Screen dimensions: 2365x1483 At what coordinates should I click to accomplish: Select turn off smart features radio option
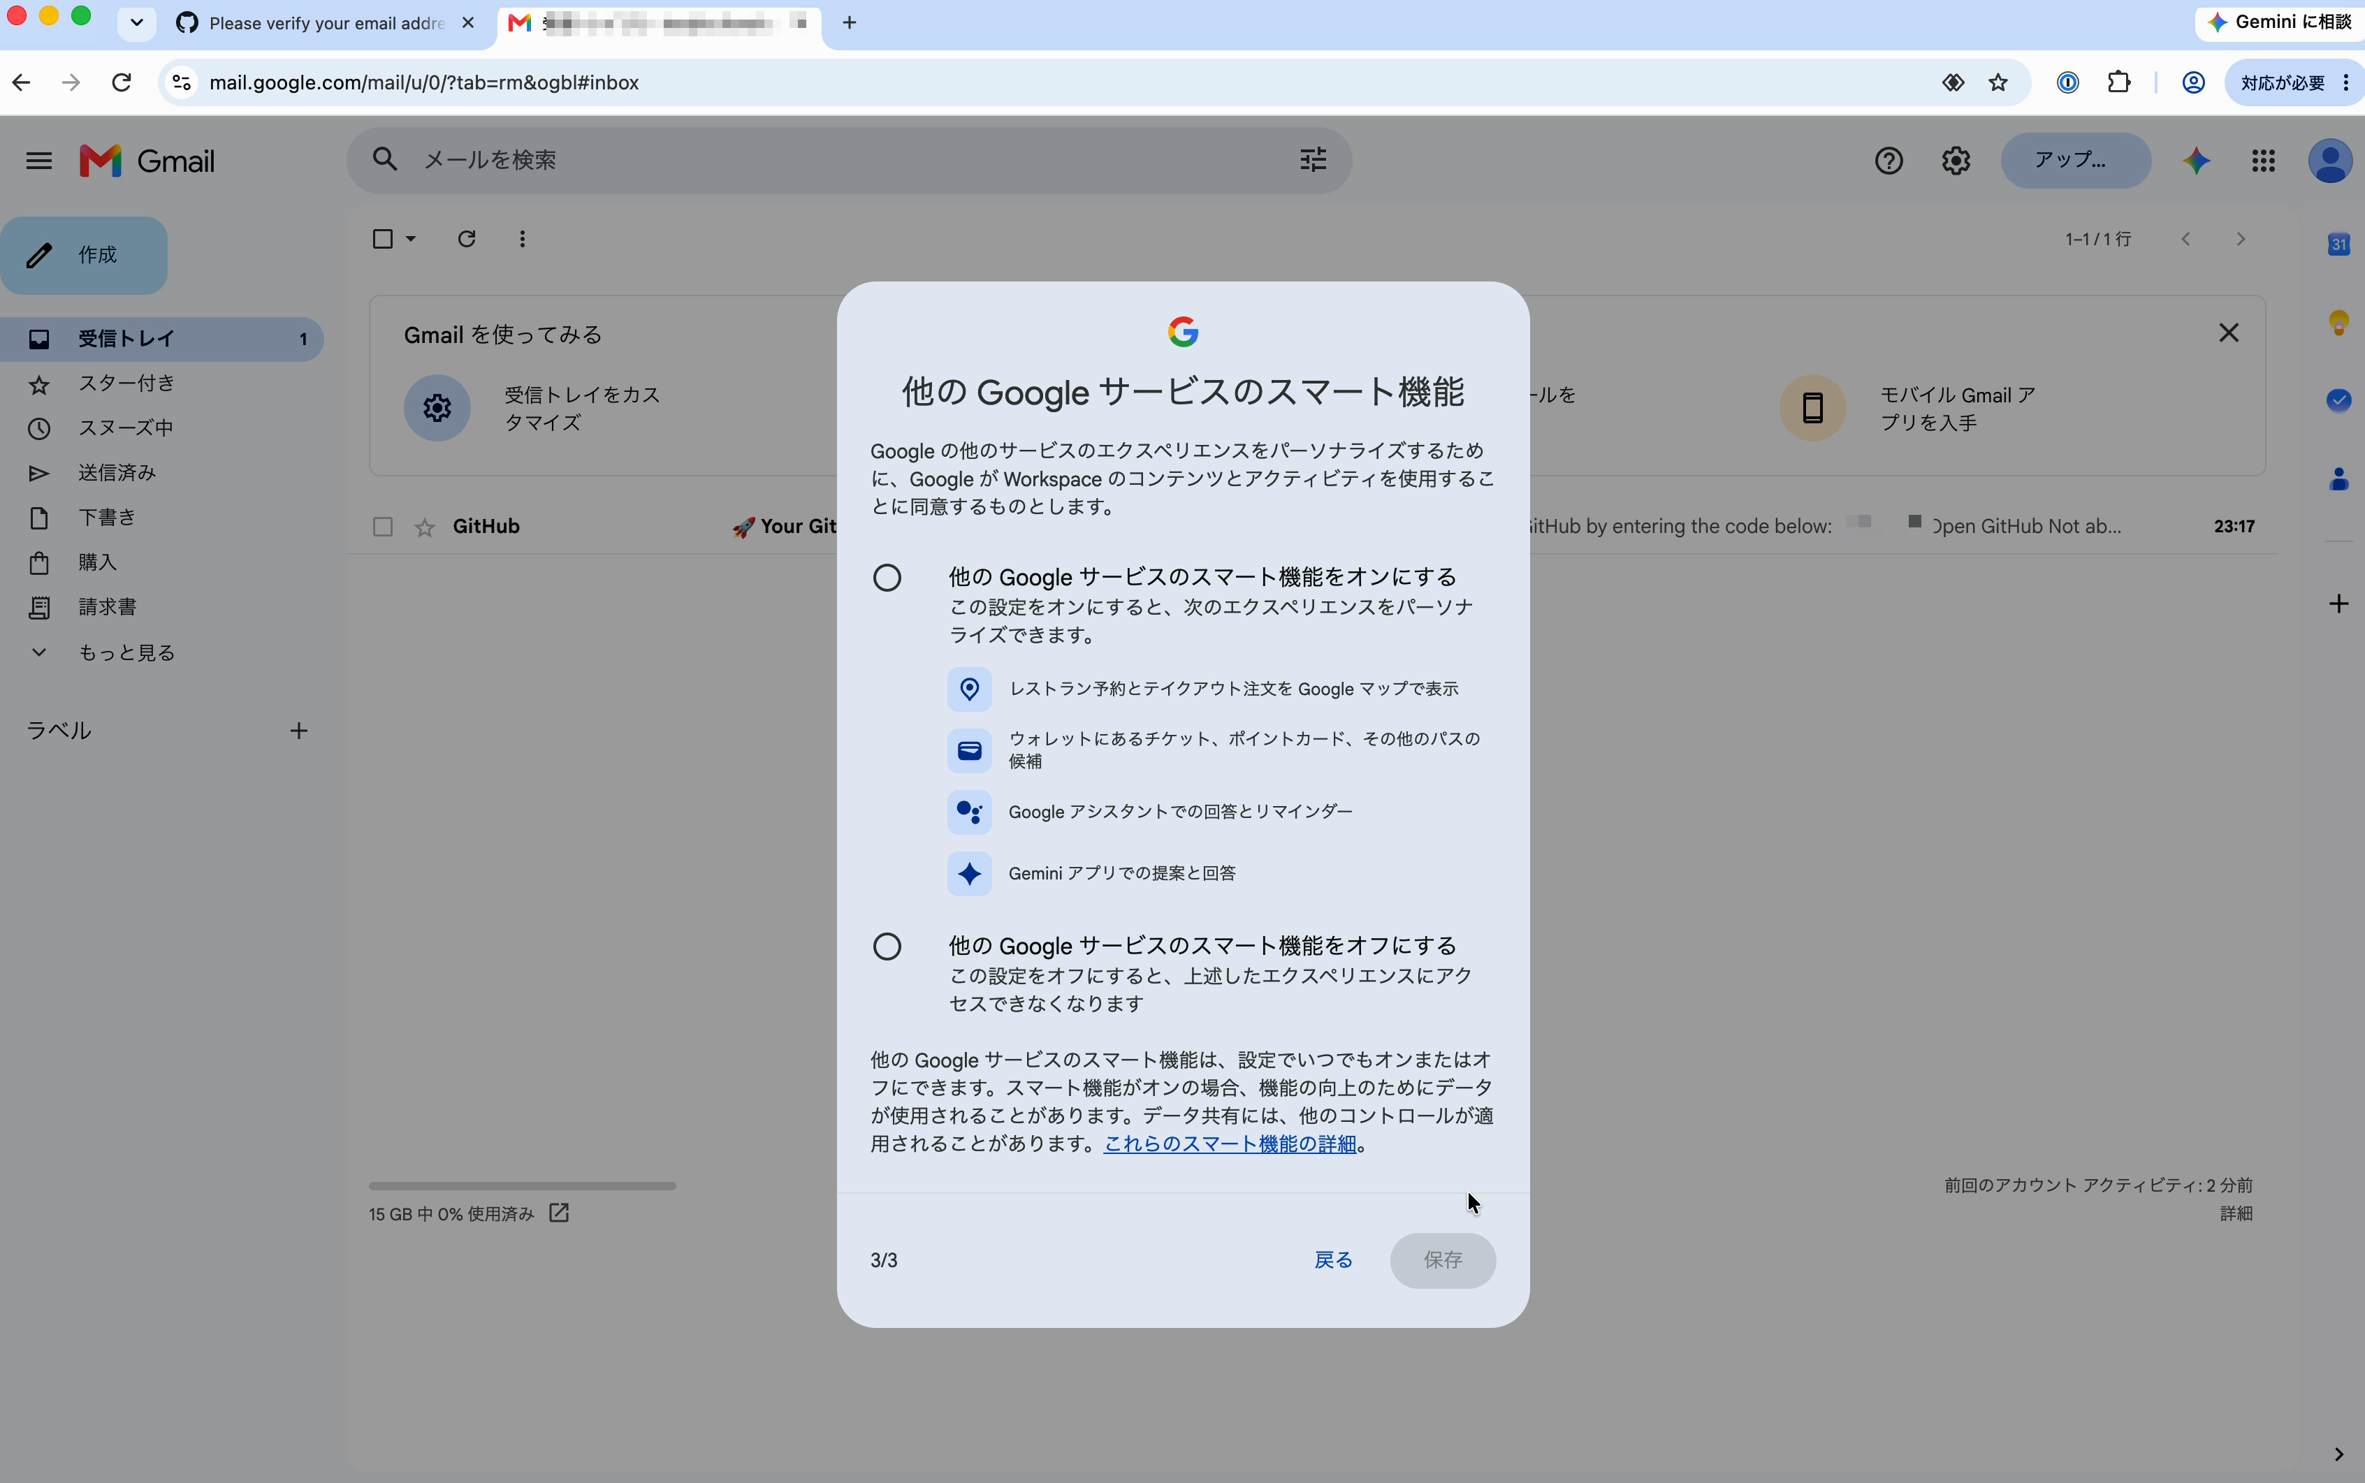click(887, 947)
